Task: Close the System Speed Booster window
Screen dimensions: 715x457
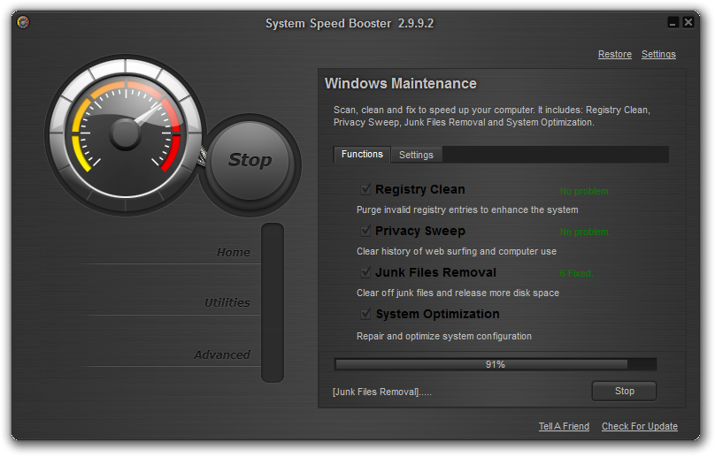Action: pos(688,22)
